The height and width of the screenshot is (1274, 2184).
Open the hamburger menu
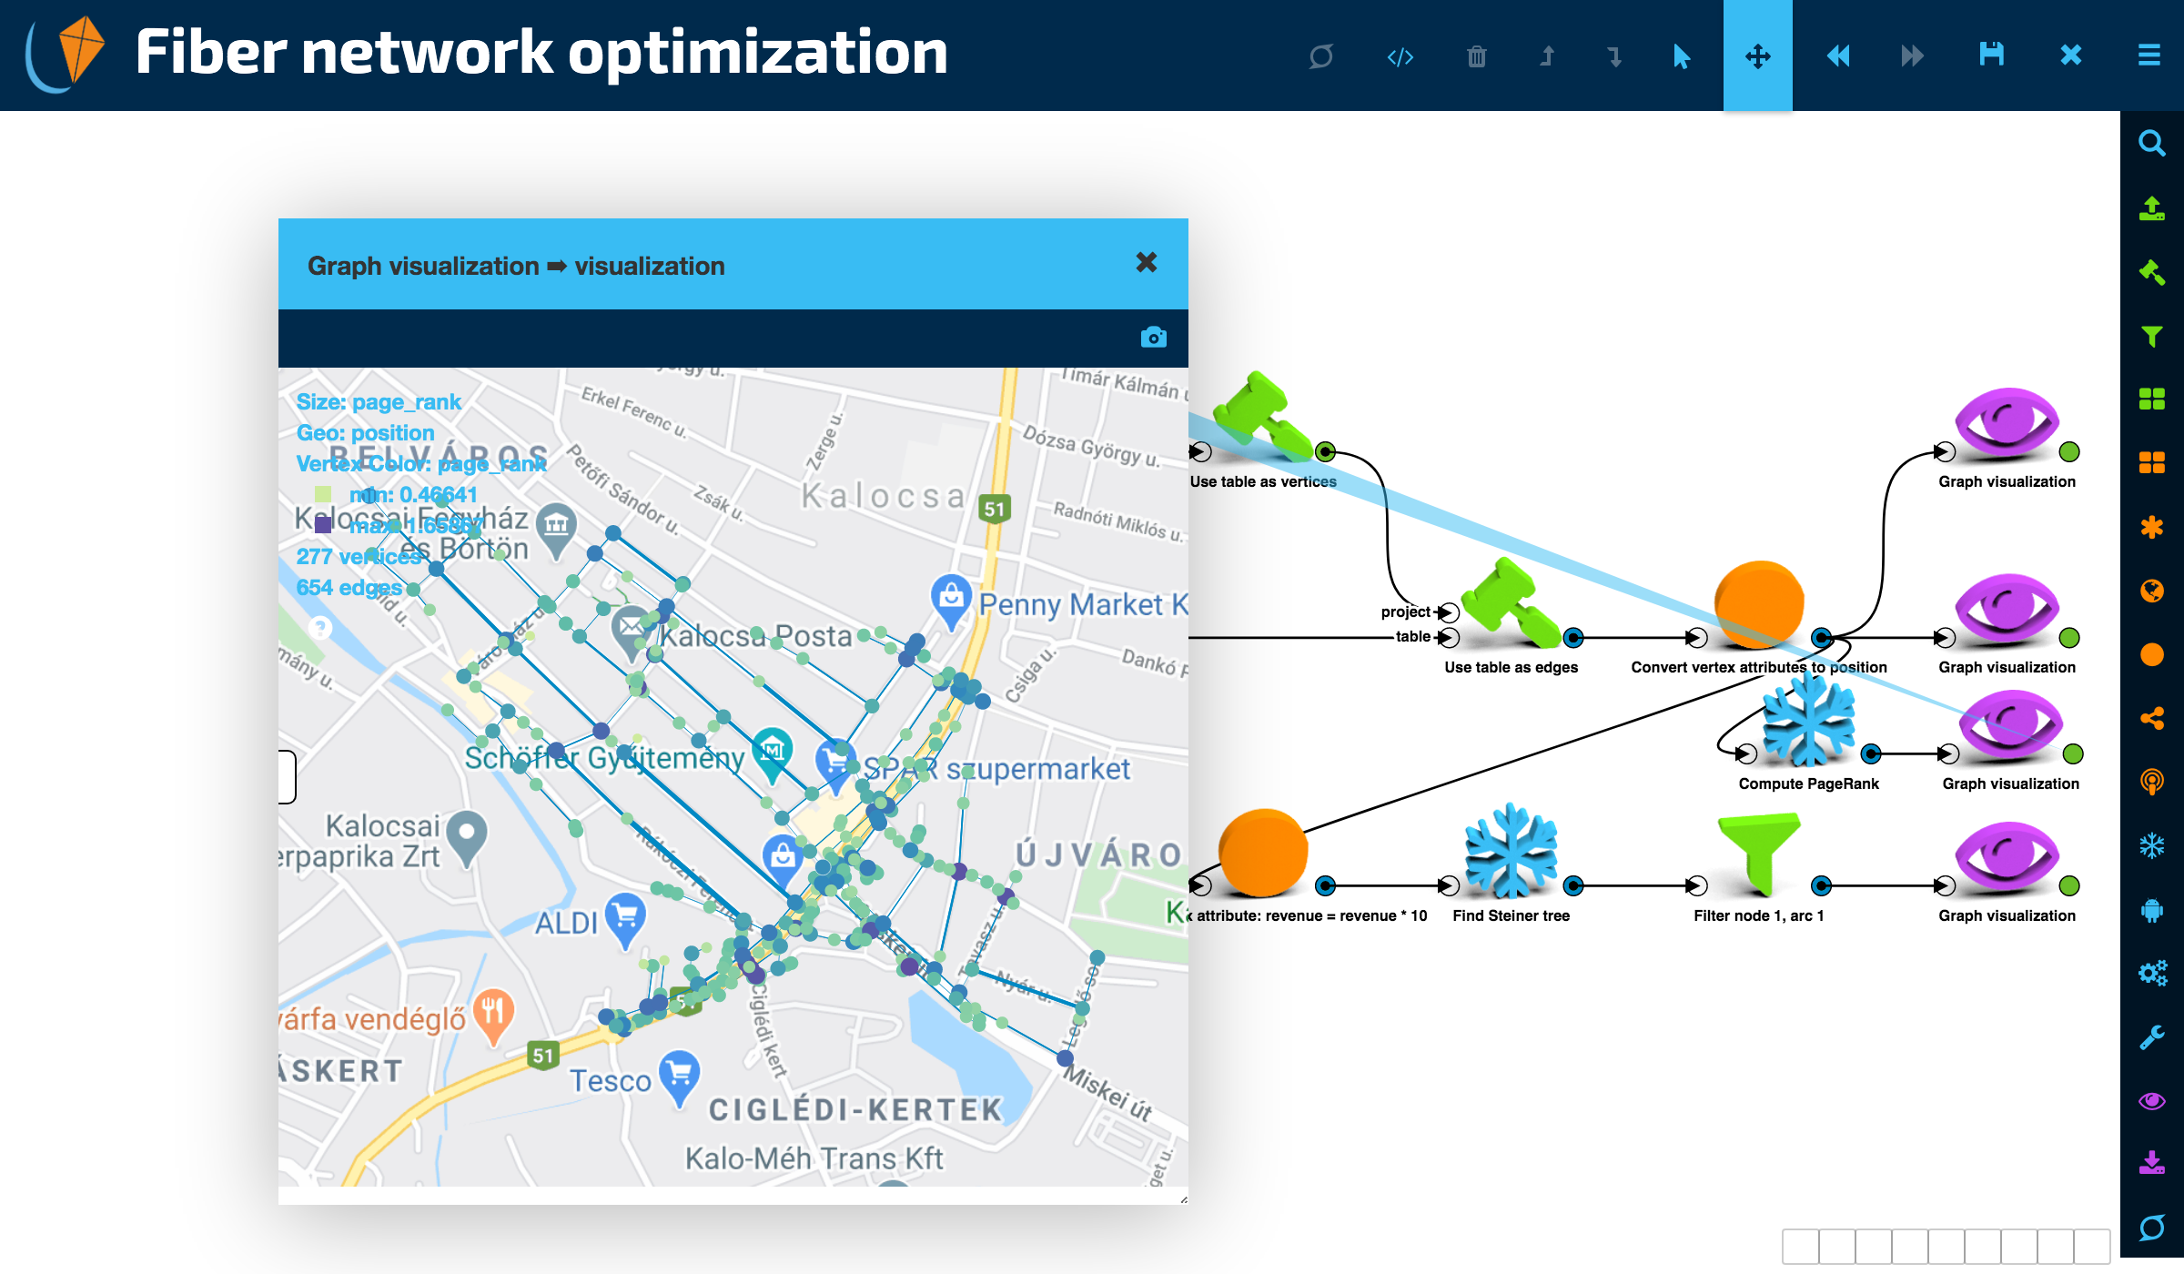[2149, 56]
